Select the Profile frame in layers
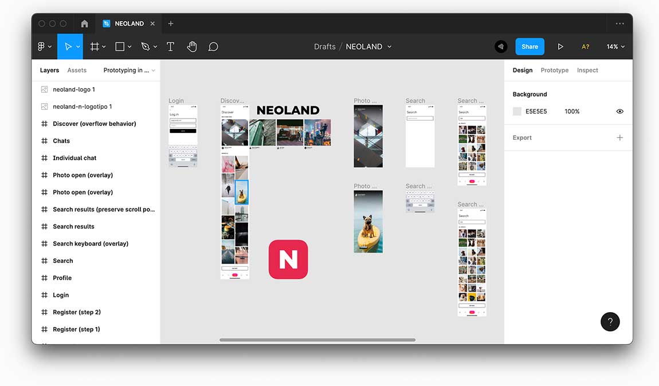This screenshot has width=659, height=386. point(61,278)
